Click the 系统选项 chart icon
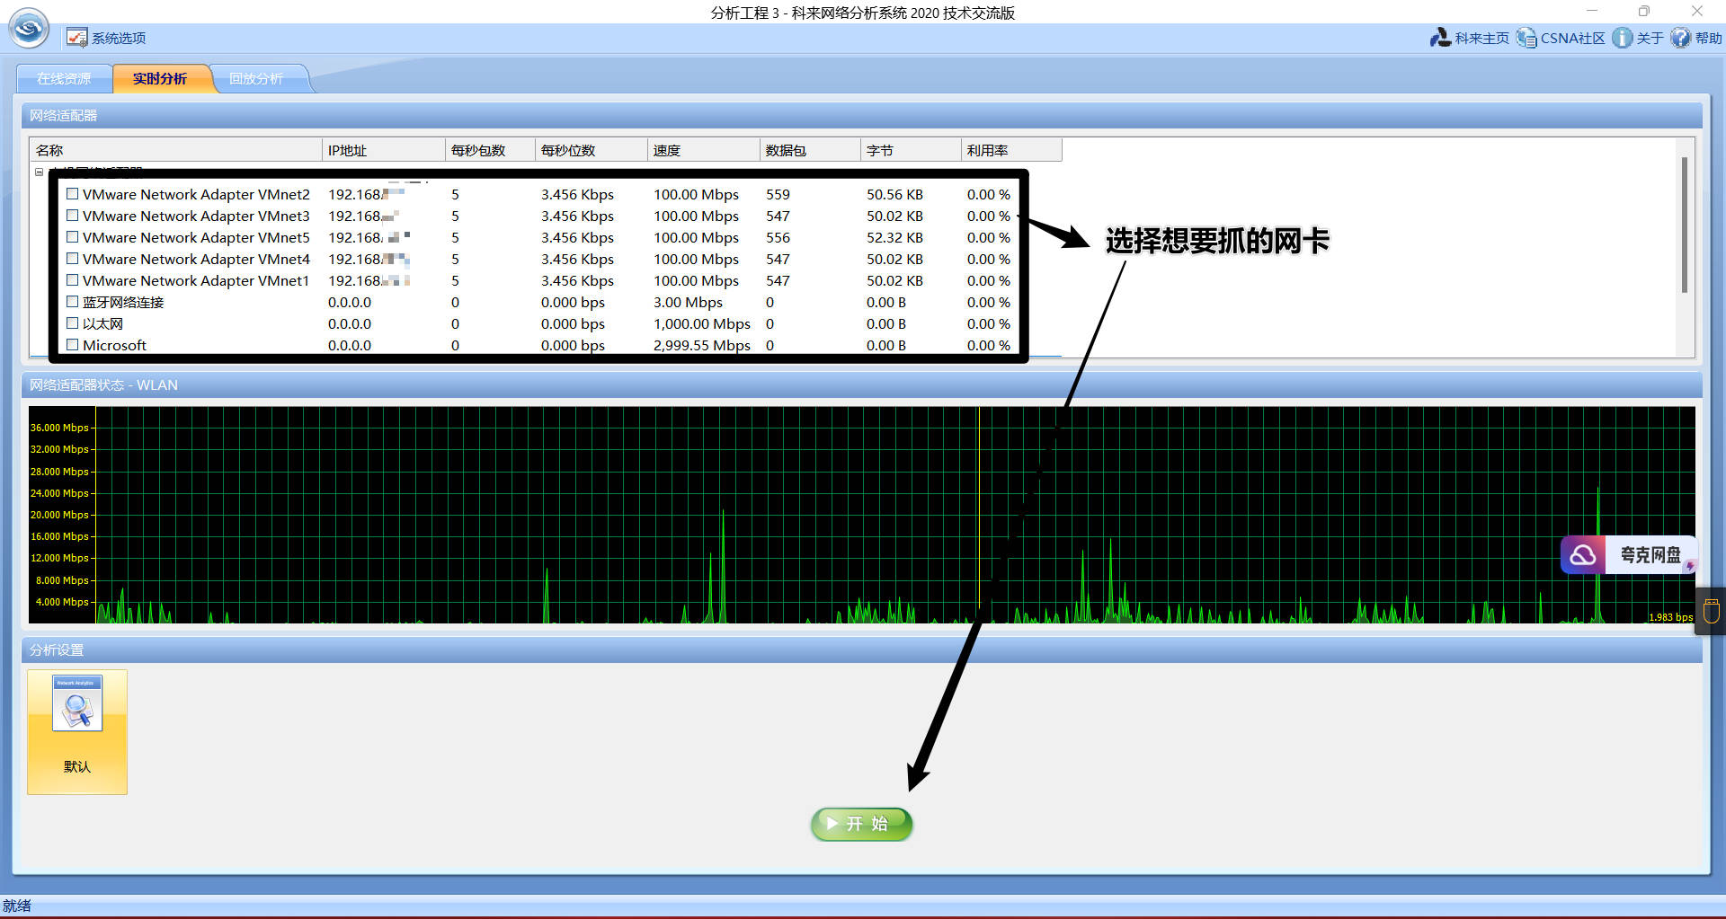The width and height of the screenshot is (1726, 919). pos(76,38)
